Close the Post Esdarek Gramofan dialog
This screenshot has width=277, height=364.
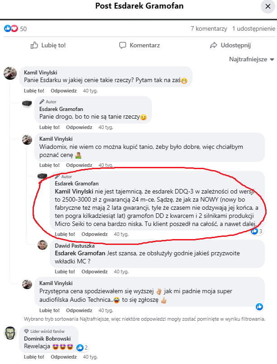[266, 6]
